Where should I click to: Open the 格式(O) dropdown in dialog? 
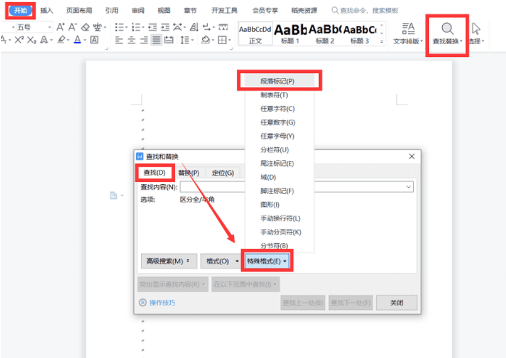221,261
